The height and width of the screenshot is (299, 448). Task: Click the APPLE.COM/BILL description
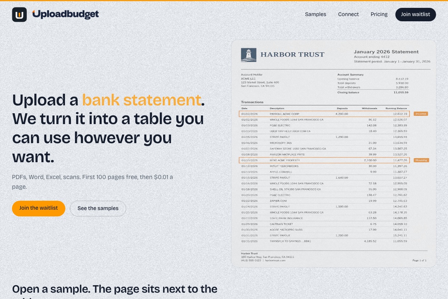click(x=280, y=172)
